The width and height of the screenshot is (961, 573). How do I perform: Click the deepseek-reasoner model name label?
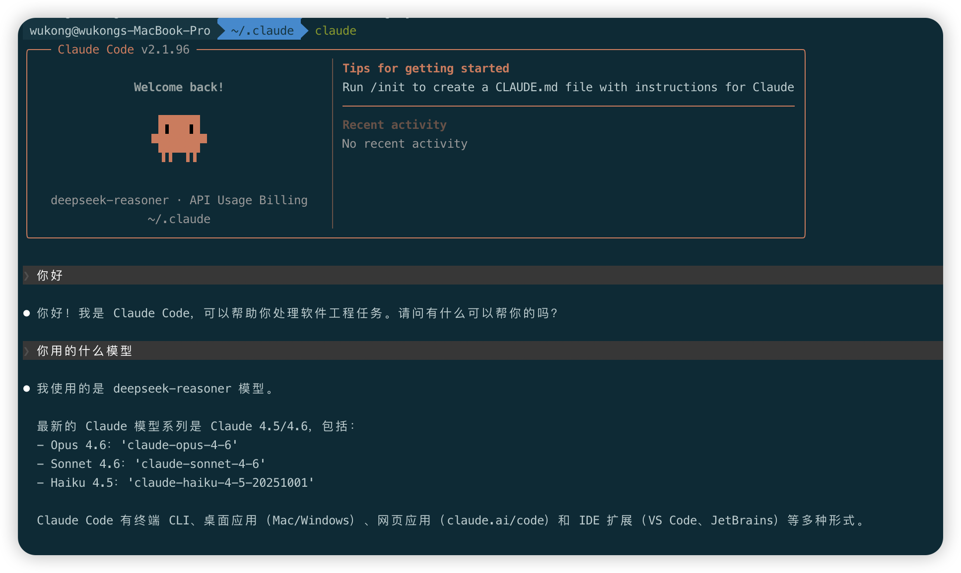[109, 200]
